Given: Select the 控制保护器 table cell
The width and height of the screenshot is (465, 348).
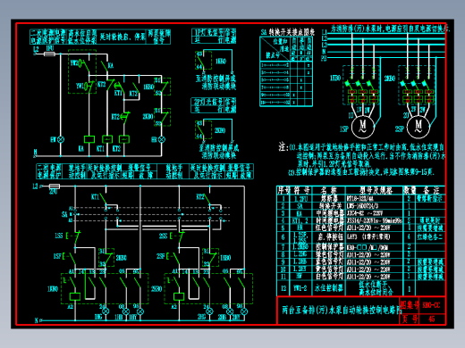Looking at the screenshot, I should (329, 247).
